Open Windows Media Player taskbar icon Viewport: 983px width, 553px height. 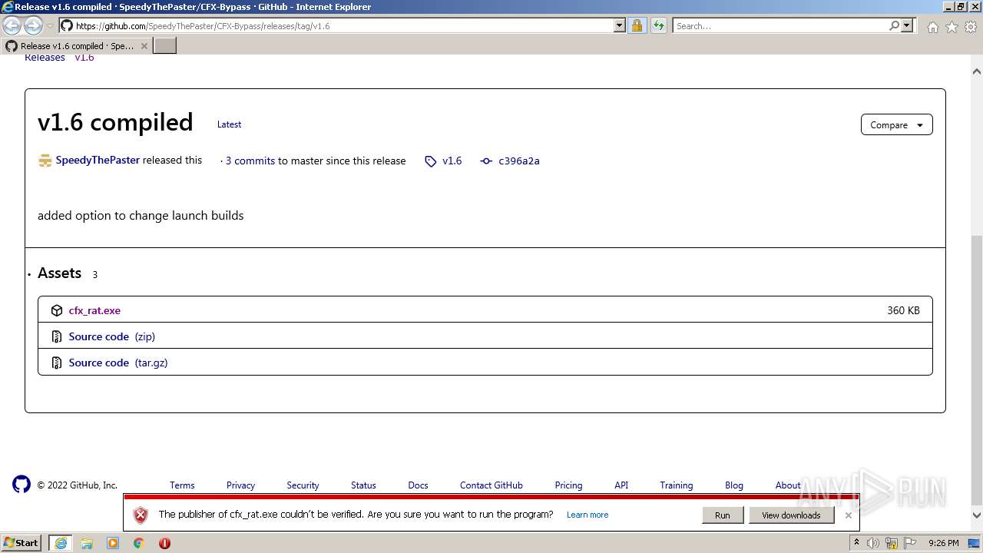113,543
